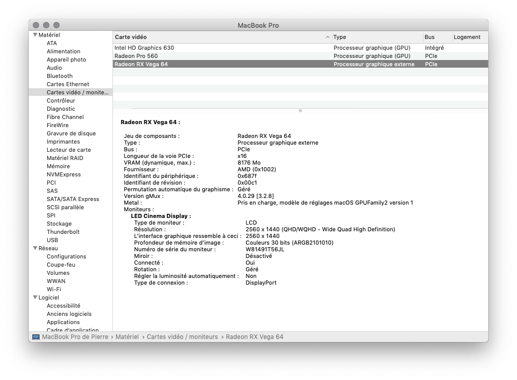Click the split pane divider handle dot
517x380 pixels.
click(x=300, y=111)
